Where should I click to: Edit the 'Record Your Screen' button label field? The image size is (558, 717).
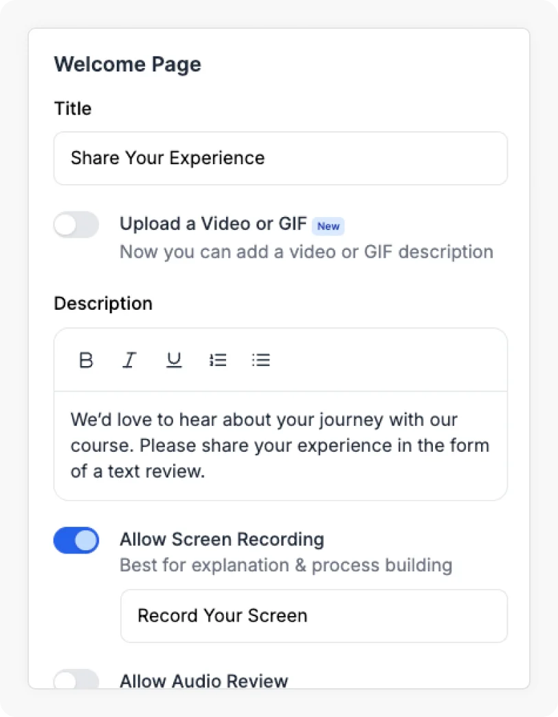coord(313,615)
